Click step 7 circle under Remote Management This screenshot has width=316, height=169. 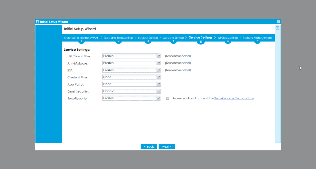pyautogui.click(x=257, y=41)
